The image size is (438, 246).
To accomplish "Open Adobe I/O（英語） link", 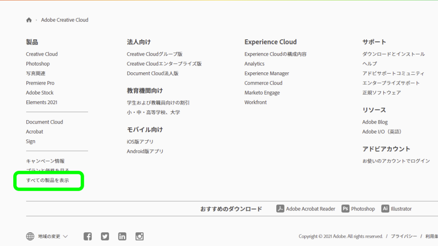I will (382, 132).
